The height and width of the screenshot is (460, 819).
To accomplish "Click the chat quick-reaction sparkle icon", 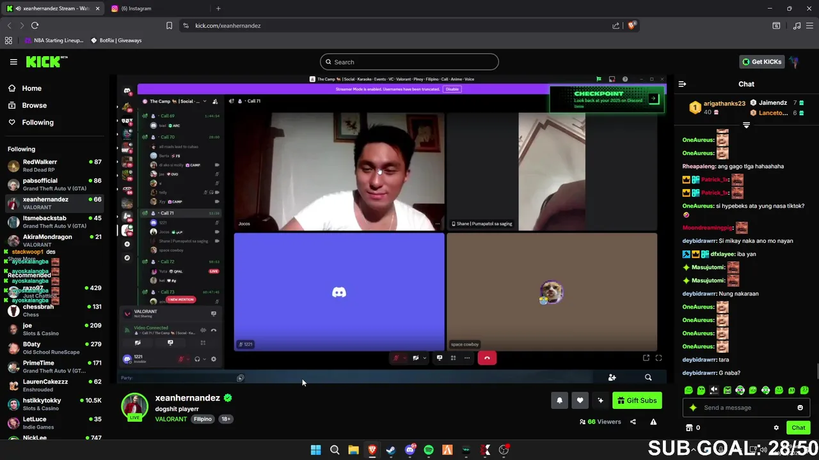I will pyautogui.click(x=693, y=408).
